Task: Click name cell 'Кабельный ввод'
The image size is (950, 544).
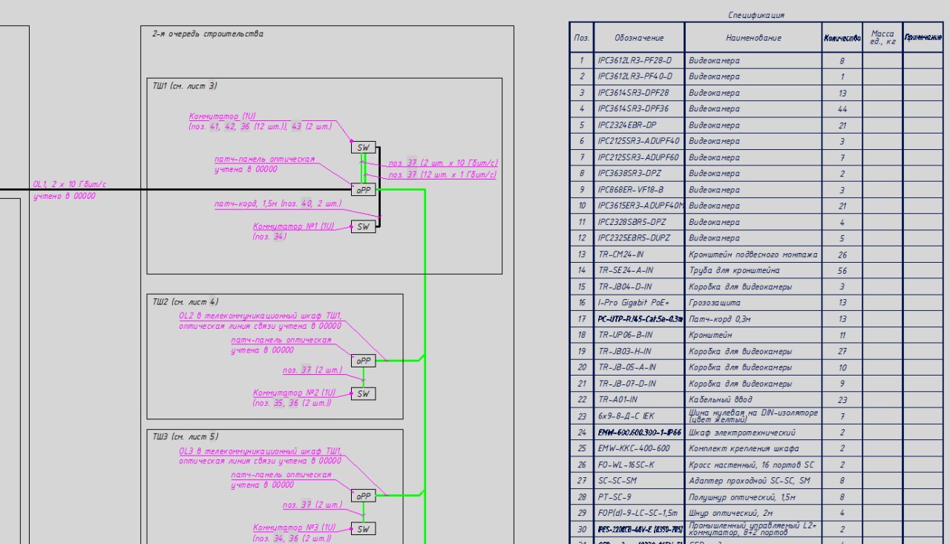Action: click(x=753, y=399)
